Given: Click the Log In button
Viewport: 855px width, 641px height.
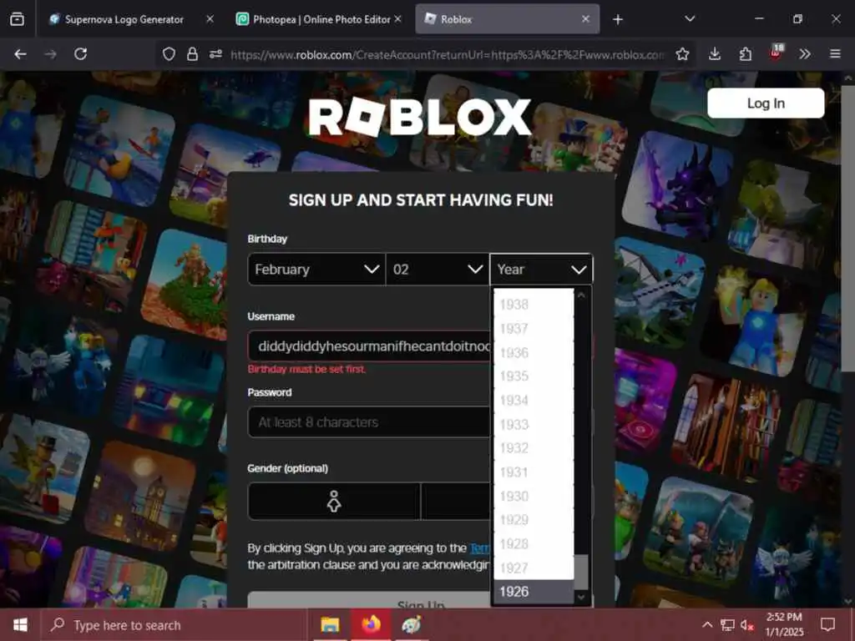Looking at the screenshot, I should point(766,103).
